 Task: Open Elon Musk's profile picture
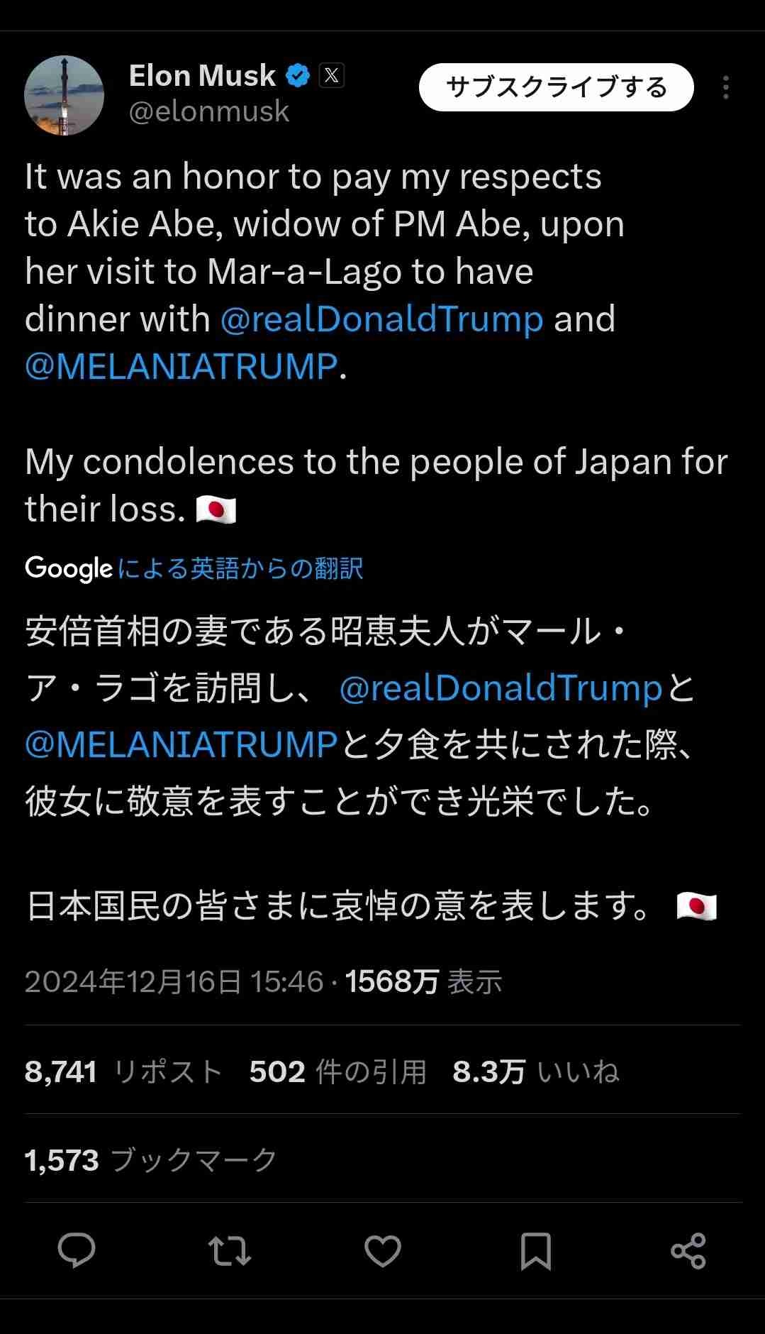[65, 95]
